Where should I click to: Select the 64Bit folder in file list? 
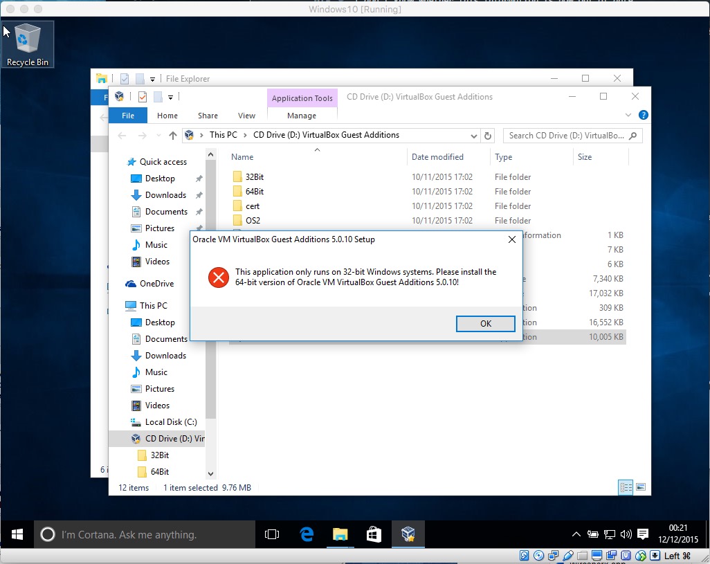pyautogui.click(x=255, y=192)
